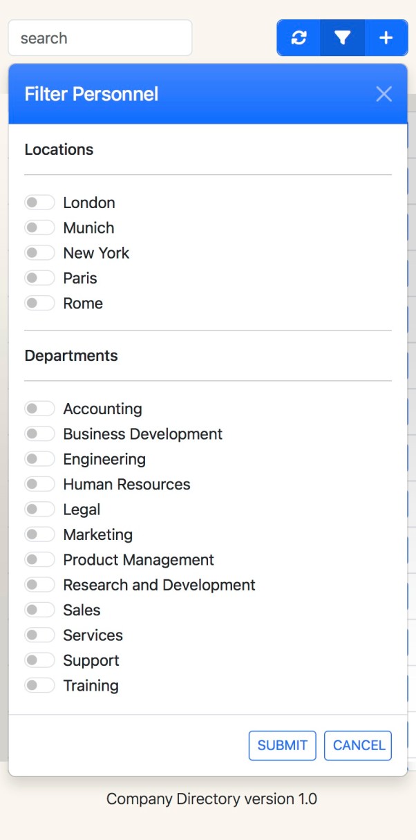The height and width of the screenshot is (840, 416).
Task: Toggle the Legal department switch
Action: tap(39, 510)
